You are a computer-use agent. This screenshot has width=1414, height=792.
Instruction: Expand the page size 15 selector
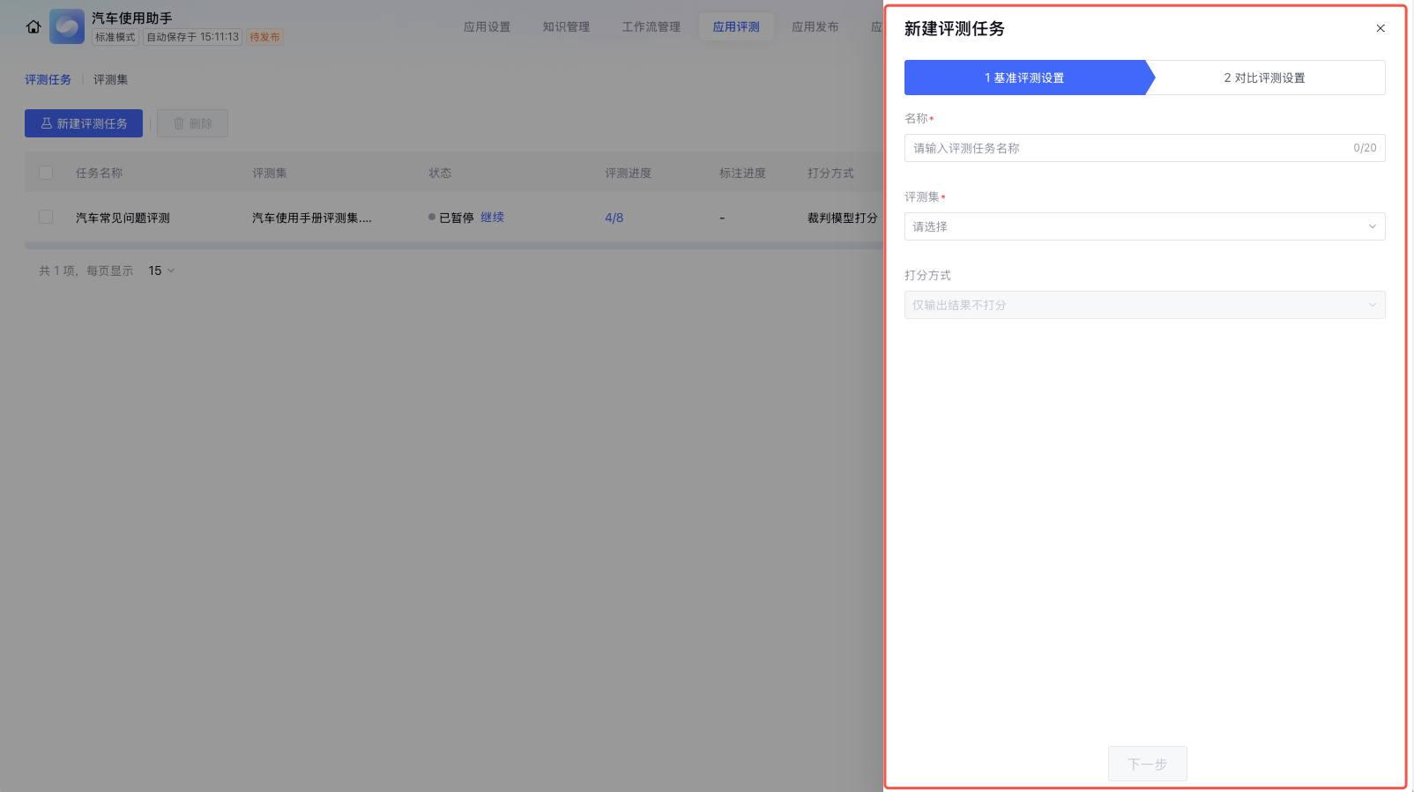tap(161, 270)
